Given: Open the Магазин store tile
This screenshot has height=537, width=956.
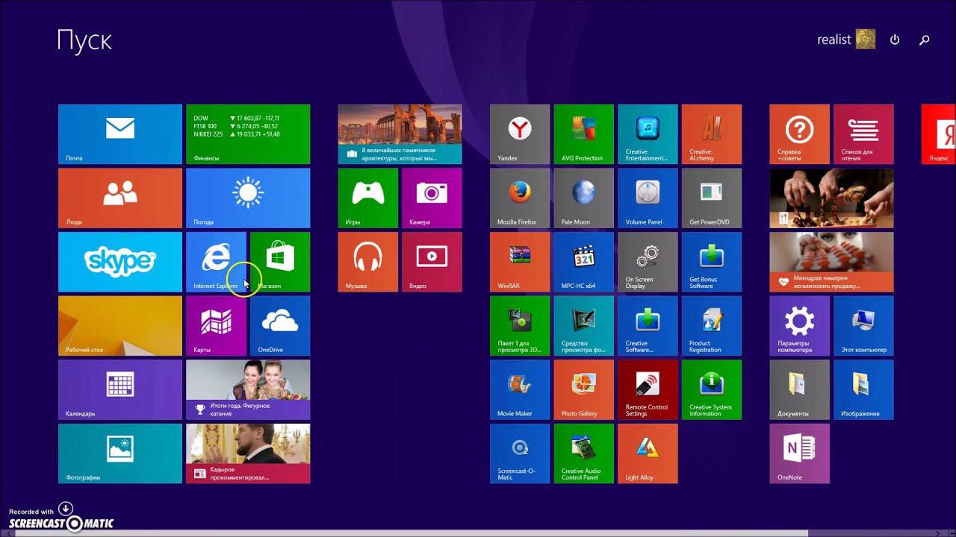Looking at the screenshot, I should (280, 262).
